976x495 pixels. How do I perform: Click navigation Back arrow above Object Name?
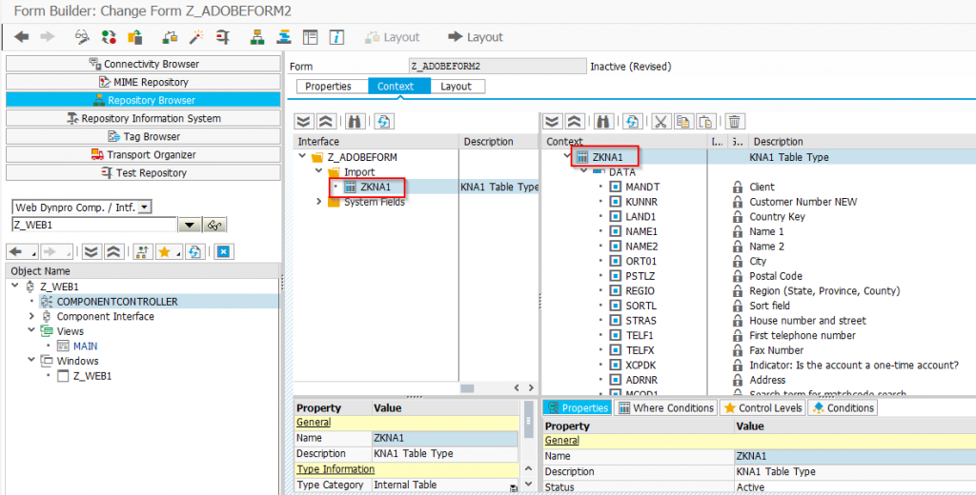tap(16, 252)
